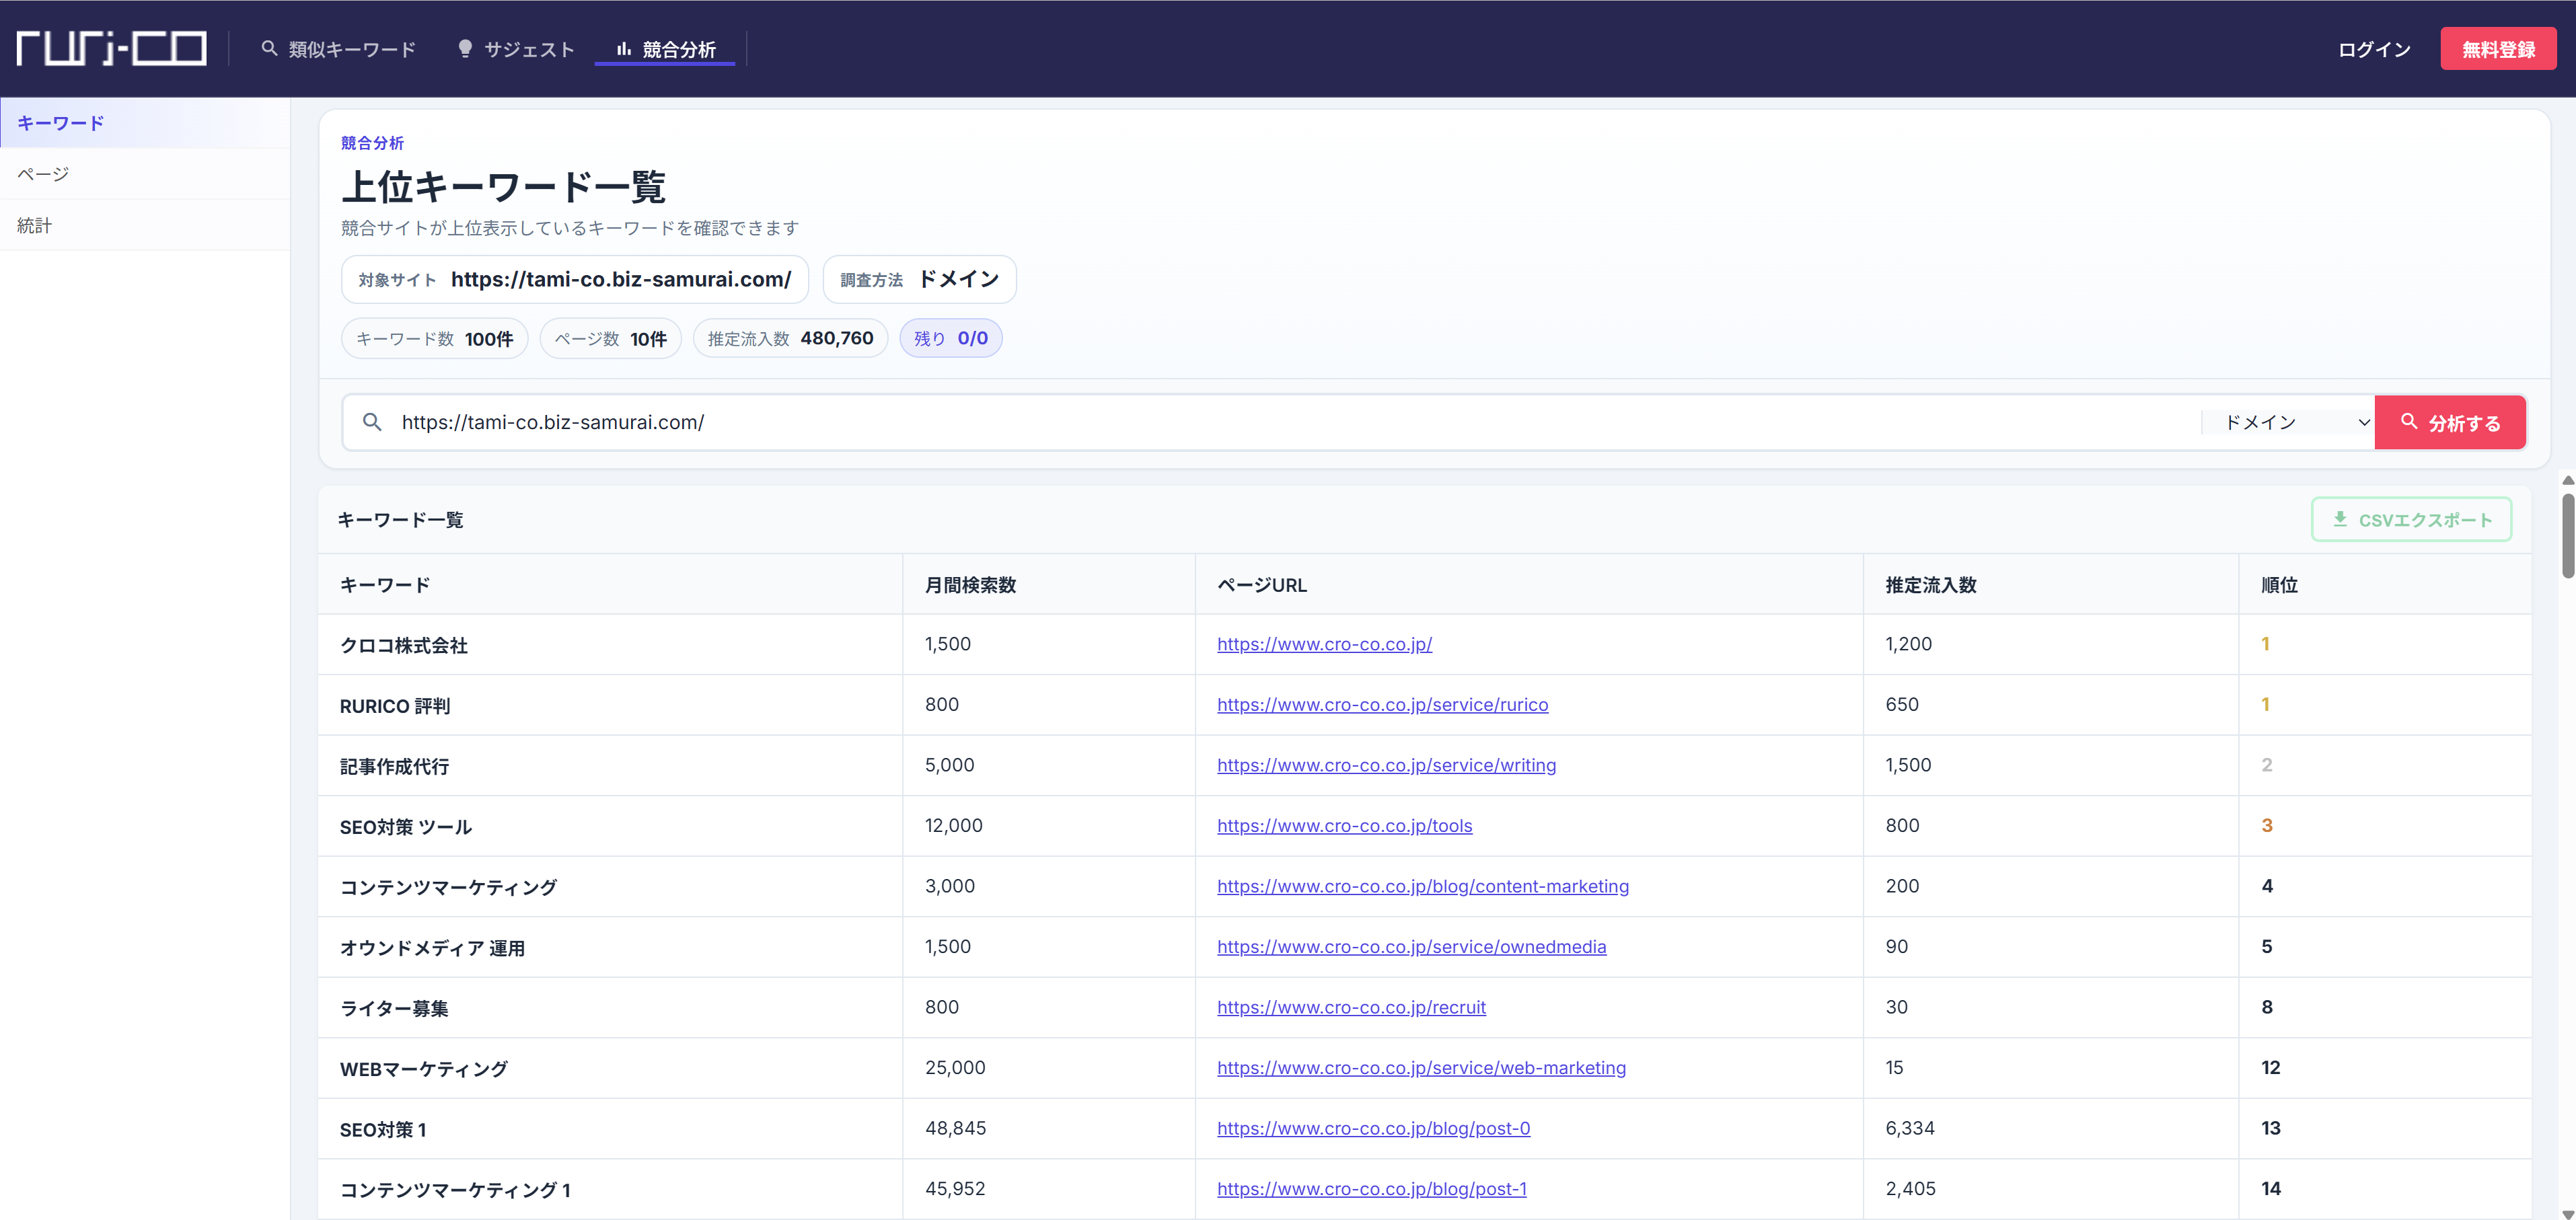
Task: Open the /service/rurico page link
Action: pos(1382,705)
